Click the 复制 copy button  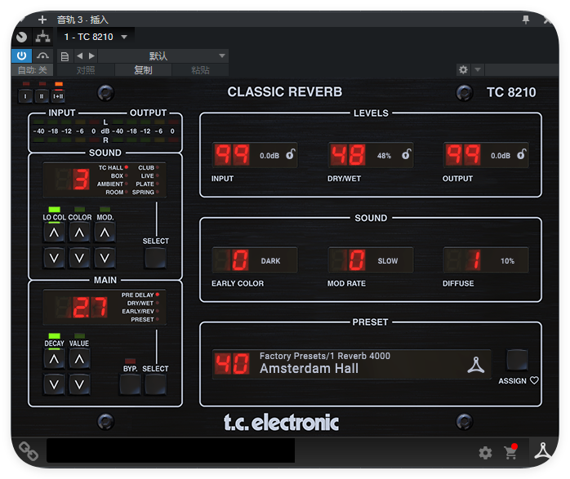143,69
